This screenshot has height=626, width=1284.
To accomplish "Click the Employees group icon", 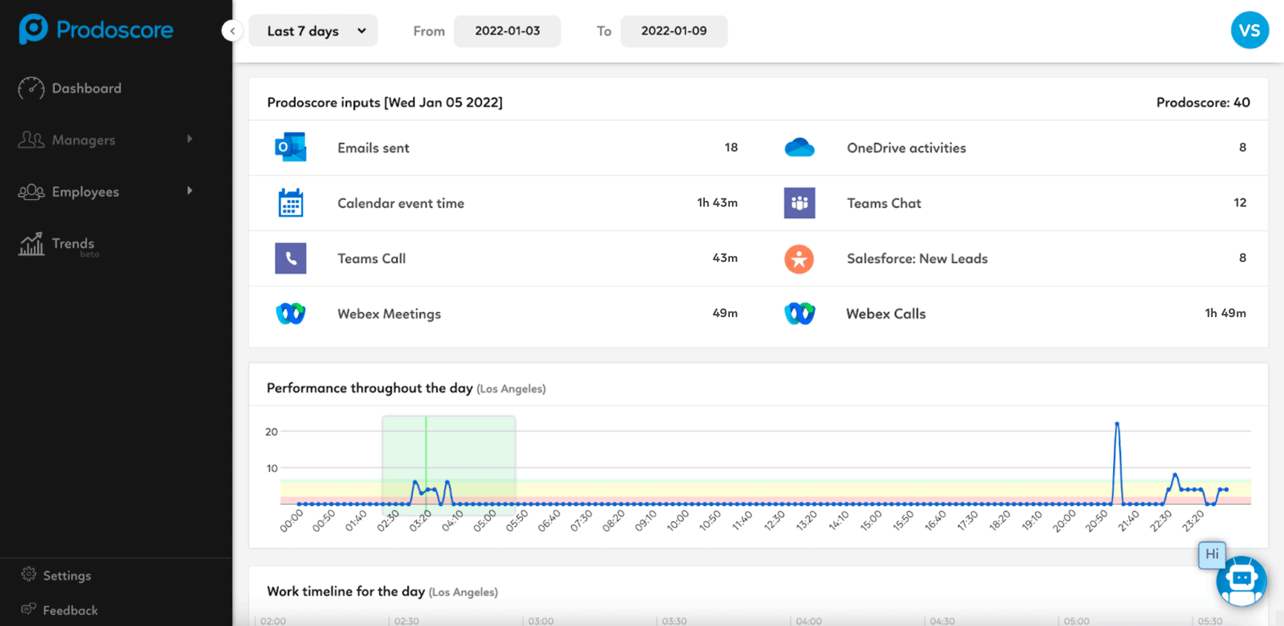I will click(31, 191).
